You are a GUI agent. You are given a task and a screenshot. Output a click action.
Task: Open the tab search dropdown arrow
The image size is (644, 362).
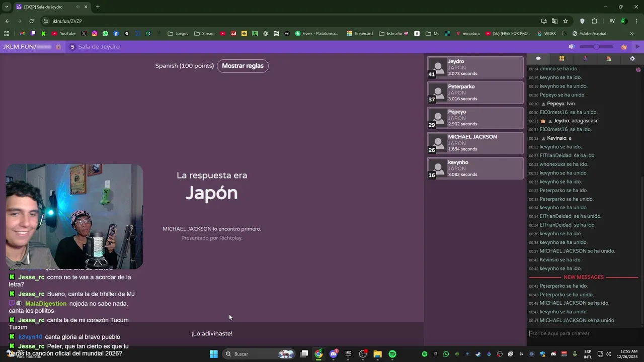(7, 7)
